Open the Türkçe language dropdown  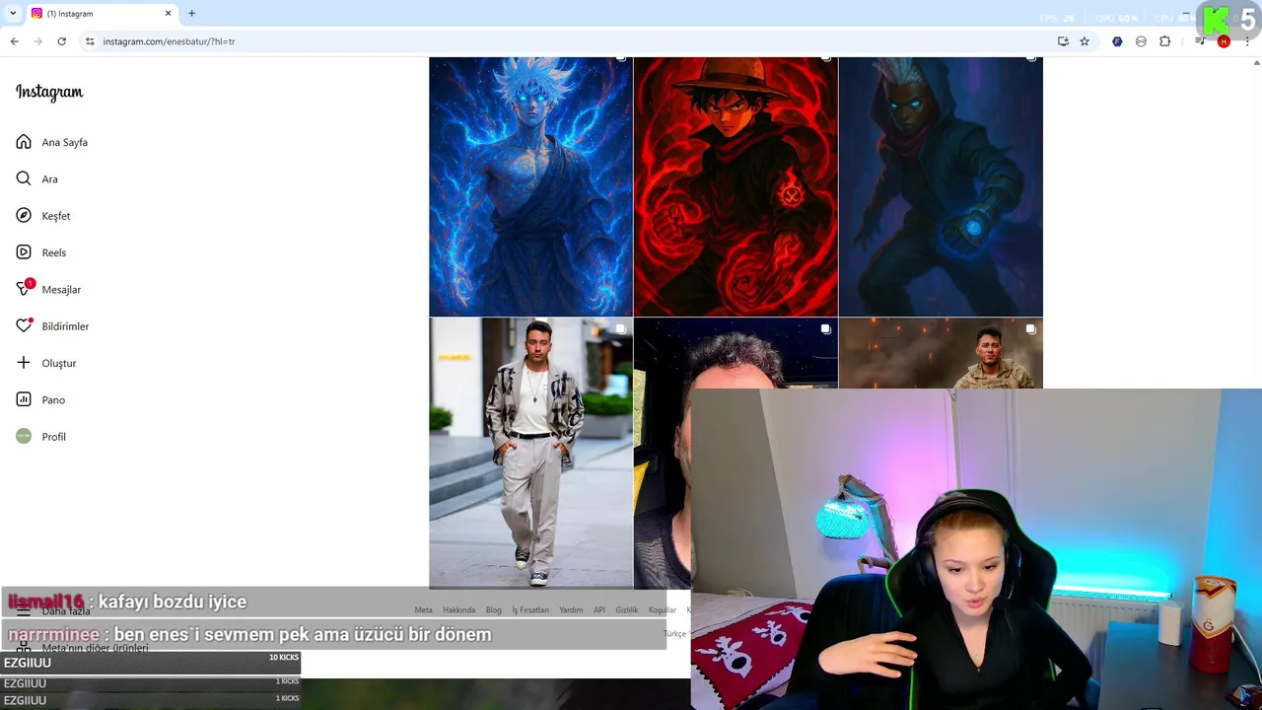click(675, 633)
